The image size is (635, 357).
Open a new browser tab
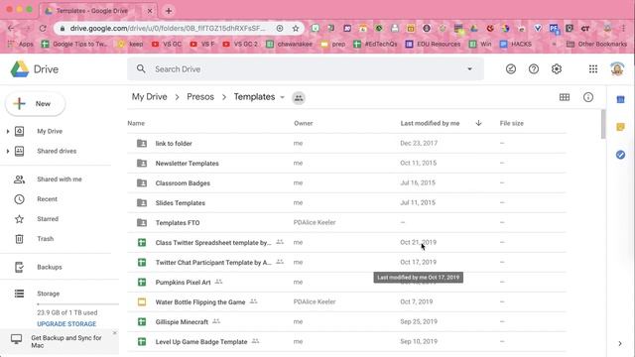point(169,11)
